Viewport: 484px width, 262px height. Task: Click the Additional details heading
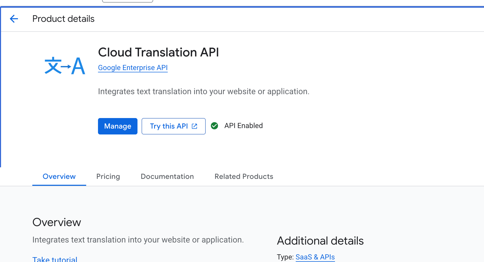(x=320, y=241)
